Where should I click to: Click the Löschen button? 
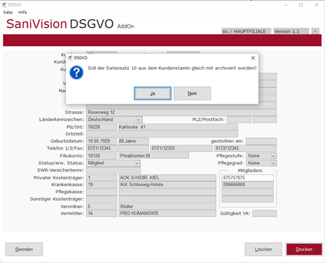263,249
